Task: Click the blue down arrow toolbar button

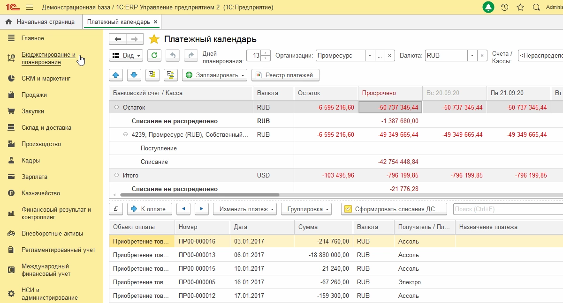Action: tap(134, 75)
